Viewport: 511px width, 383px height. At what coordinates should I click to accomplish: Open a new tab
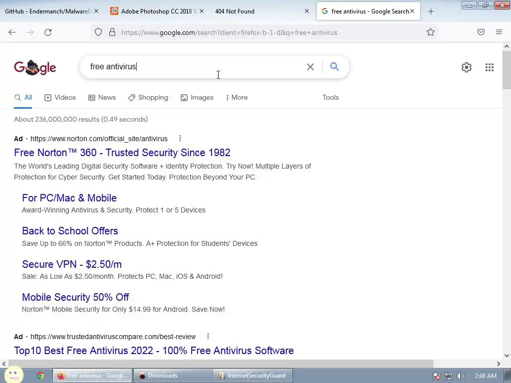coord(431,11)
